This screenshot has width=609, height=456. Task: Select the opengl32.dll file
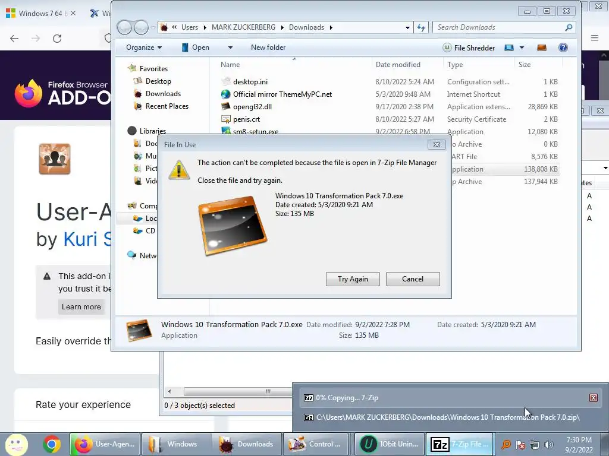[252, 107]
